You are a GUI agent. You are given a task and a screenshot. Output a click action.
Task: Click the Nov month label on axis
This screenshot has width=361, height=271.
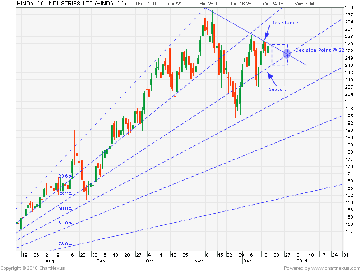click(x=199, y=261)
